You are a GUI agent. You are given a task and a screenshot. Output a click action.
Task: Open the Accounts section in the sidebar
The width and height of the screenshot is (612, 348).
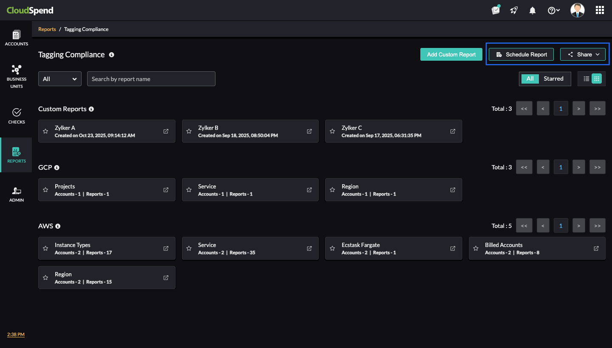[x=16, y=37]
